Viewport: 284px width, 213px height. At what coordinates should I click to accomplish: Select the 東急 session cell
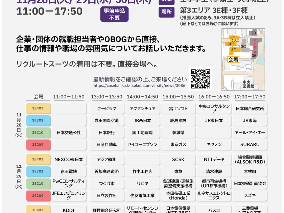[x=178, y=171]
